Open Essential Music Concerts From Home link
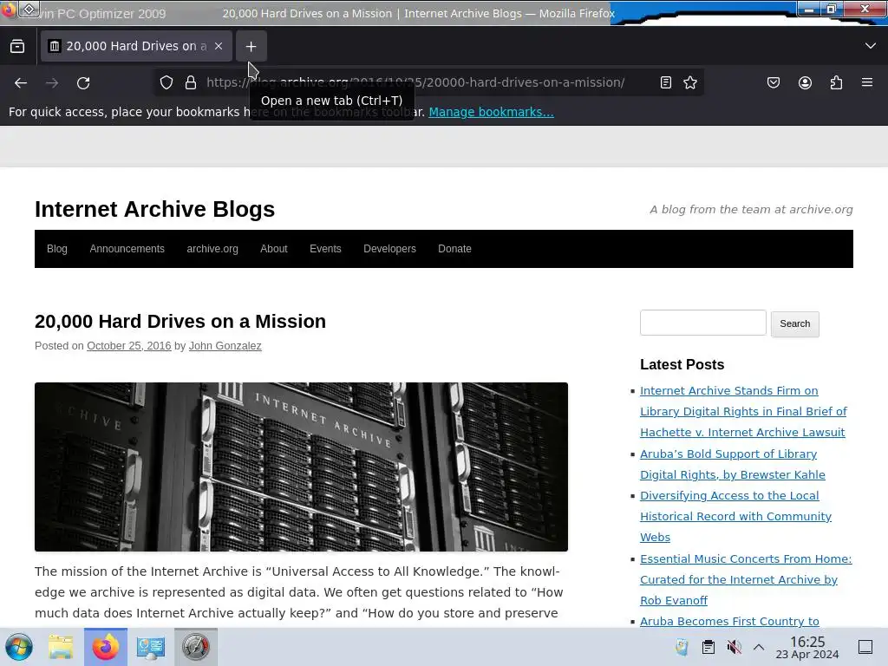 [746, 579]
